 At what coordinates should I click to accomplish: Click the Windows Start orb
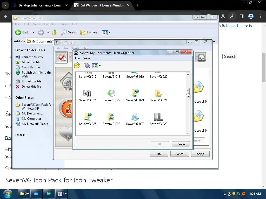8,194
